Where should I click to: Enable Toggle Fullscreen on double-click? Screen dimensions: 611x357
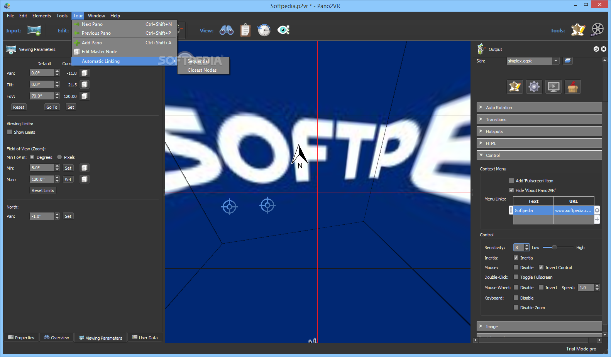[516, 277]
